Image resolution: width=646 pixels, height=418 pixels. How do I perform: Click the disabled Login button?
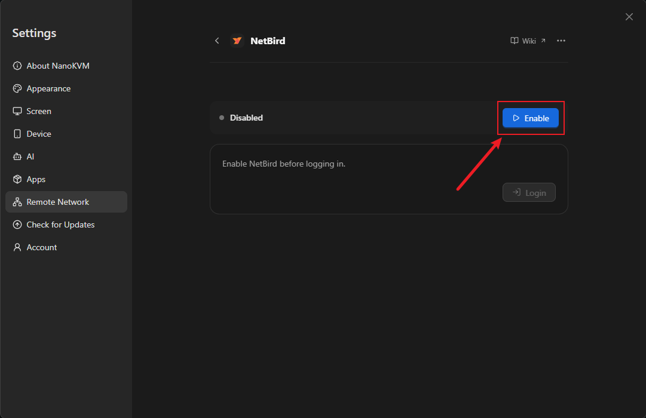(529, 192)
